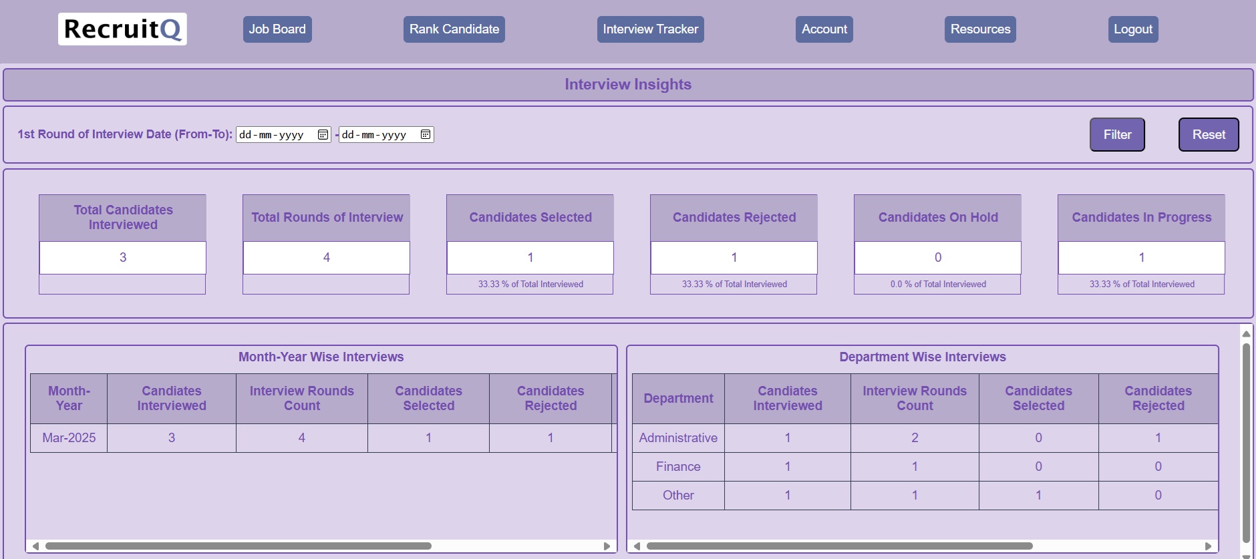Click Total Rounds of Interview value 4

[327, 258]
